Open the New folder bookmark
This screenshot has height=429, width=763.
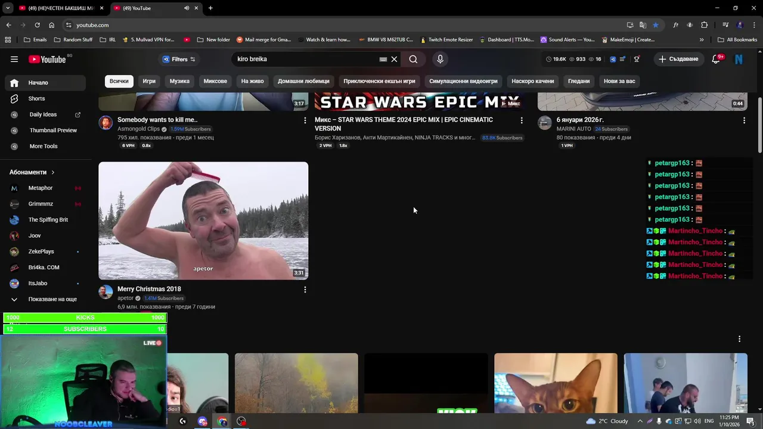pos(213,40)
